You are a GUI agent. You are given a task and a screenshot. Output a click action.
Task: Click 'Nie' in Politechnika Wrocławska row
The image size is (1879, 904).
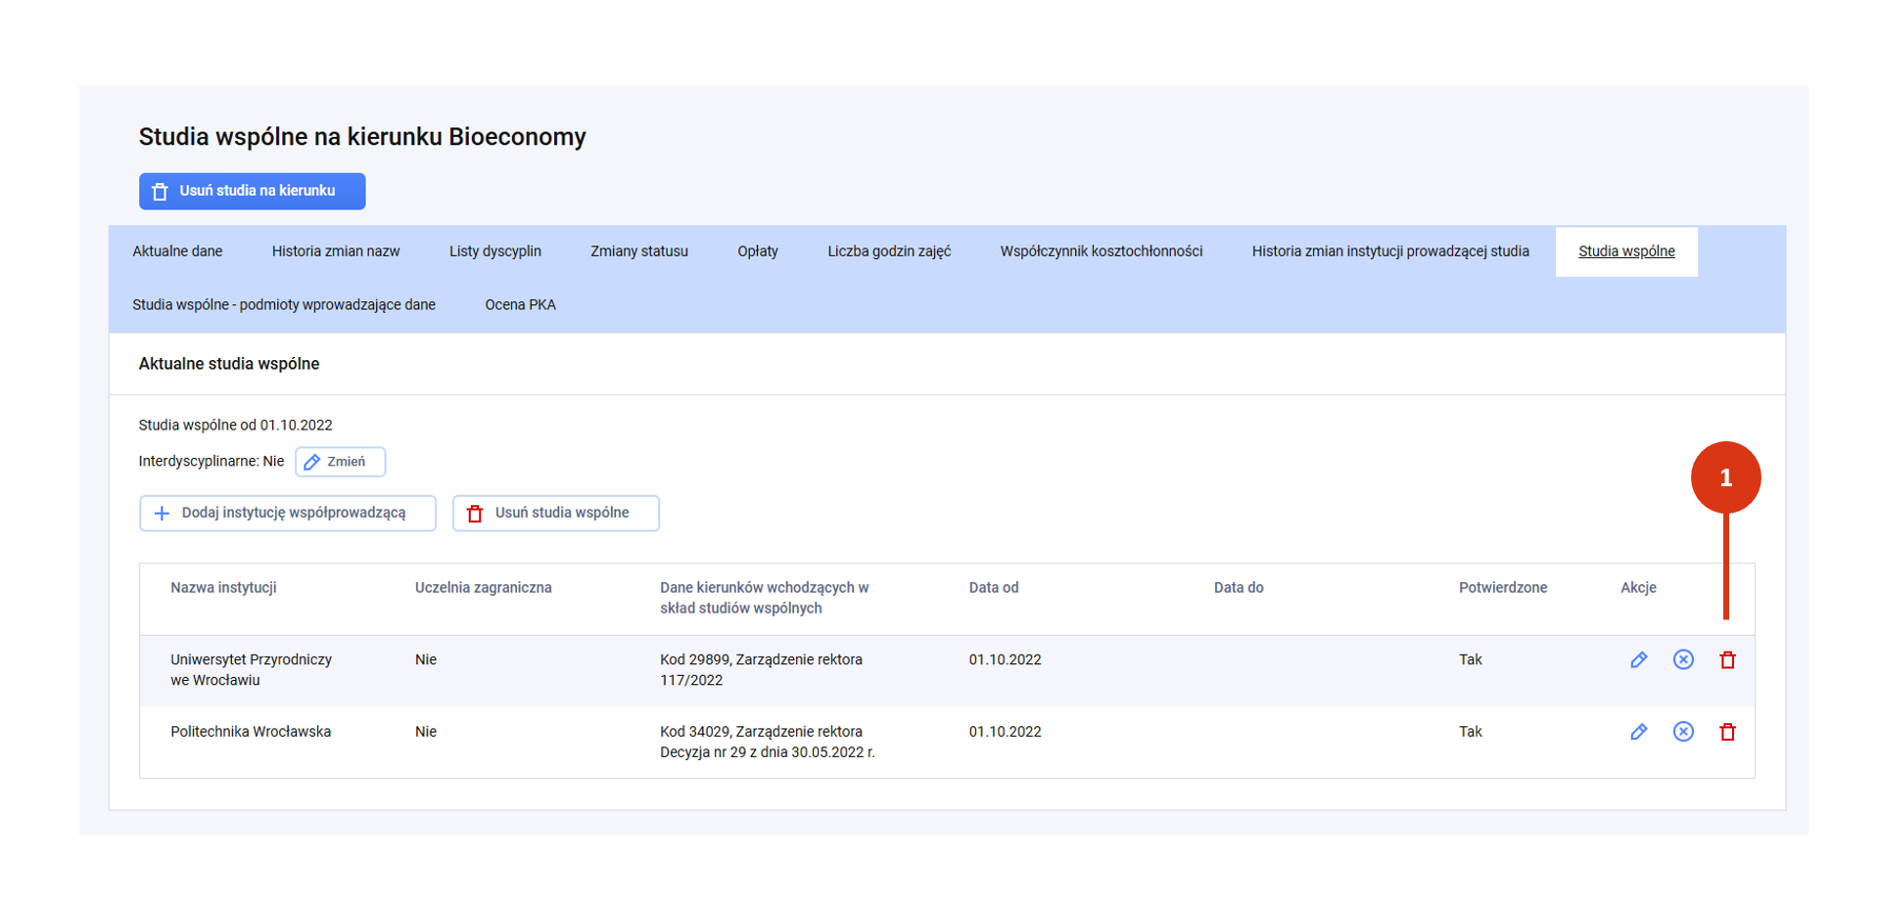click(426, 732)
